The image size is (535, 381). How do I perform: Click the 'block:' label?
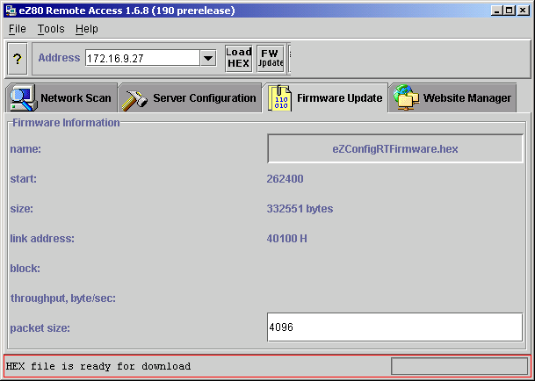(x=25, y=269)
